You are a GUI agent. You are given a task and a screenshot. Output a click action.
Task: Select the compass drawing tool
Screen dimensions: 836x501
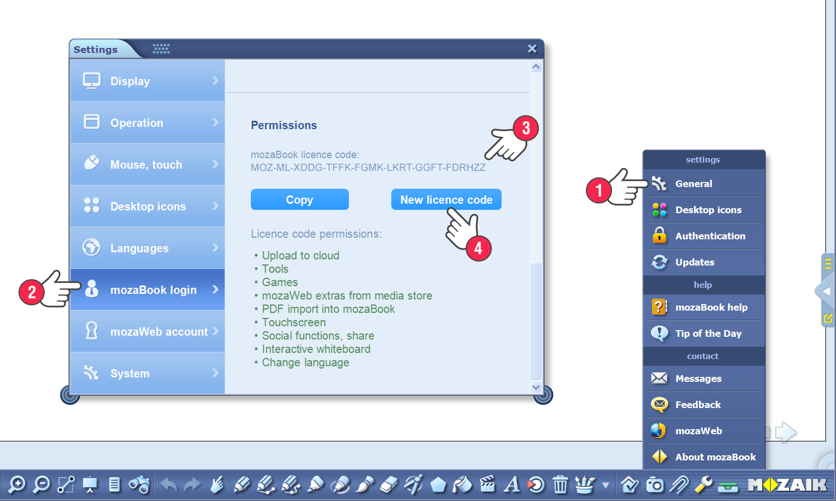click(413, 485)
